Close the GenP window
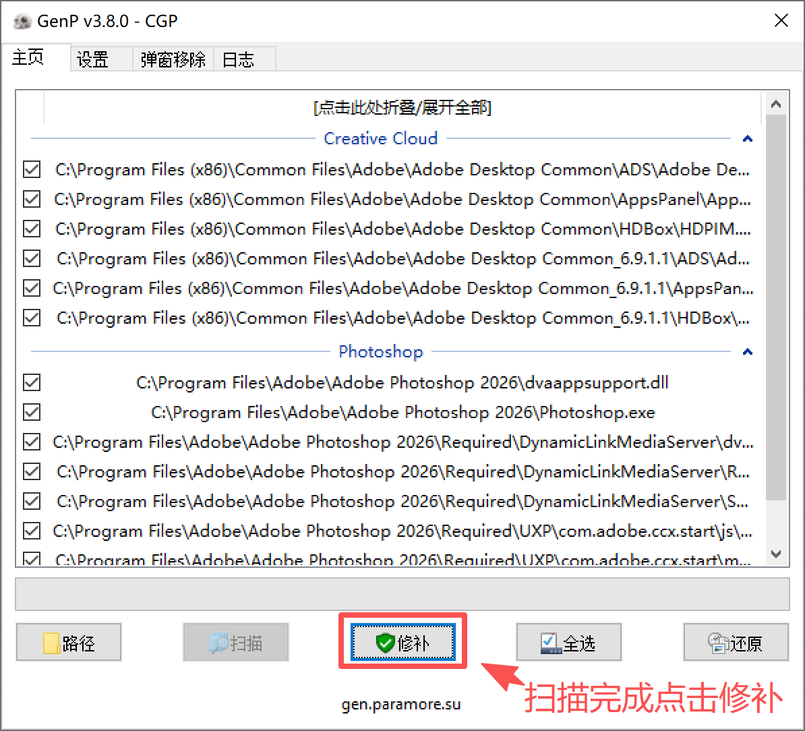This screenshot has width=805, height=731. tap(781, 20)
